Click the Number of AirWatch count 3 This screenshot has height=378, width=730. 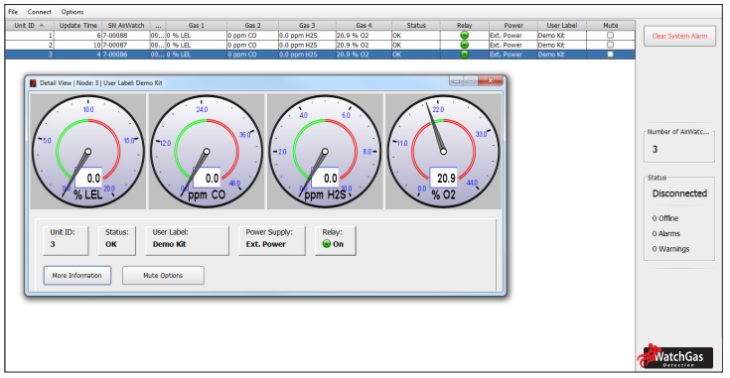click(655, 149)
